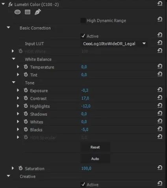Collapse the Creative section
This screenshot has width=167, height=188.
[8, 176]
